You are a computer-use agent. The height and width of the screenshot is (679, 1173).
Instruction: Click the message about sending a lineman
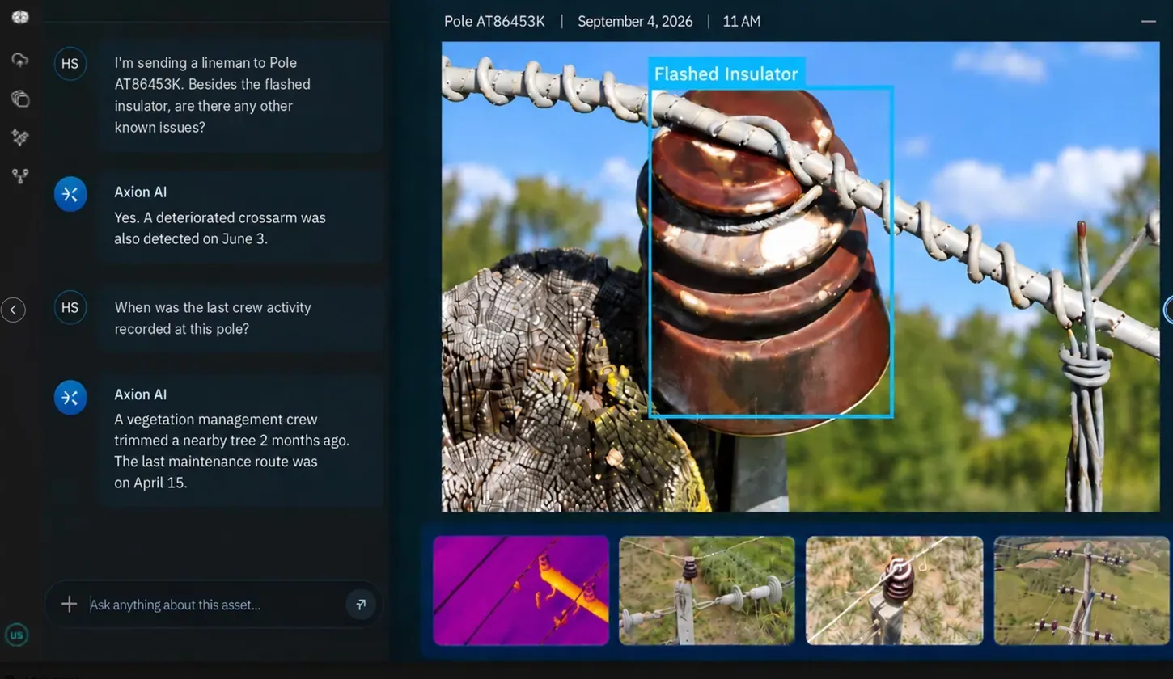click(x=240, y=95)
